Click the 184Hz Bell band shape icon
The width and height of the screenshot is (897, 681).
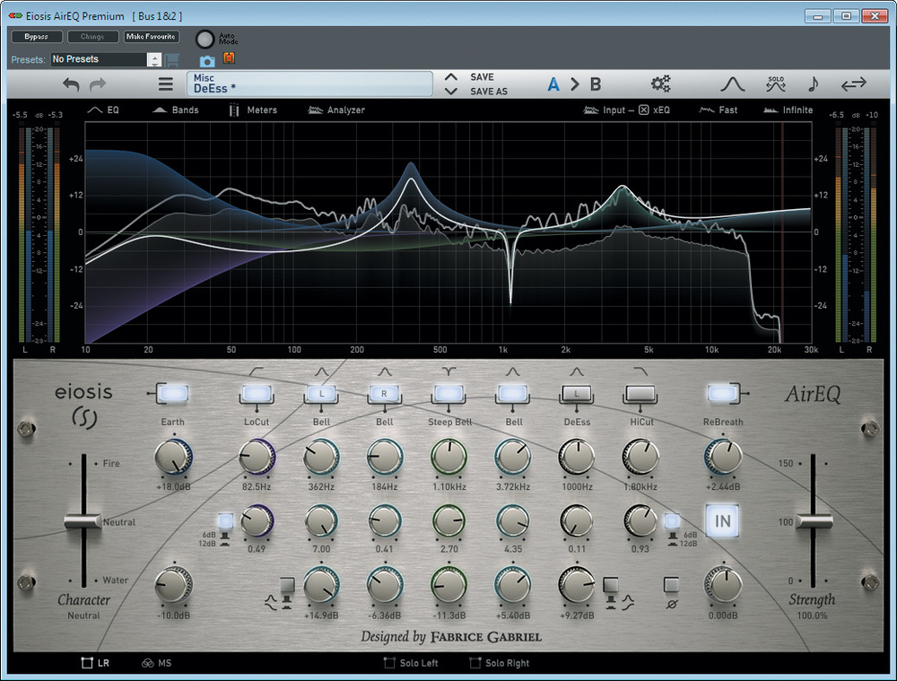[x=385, y=372]
